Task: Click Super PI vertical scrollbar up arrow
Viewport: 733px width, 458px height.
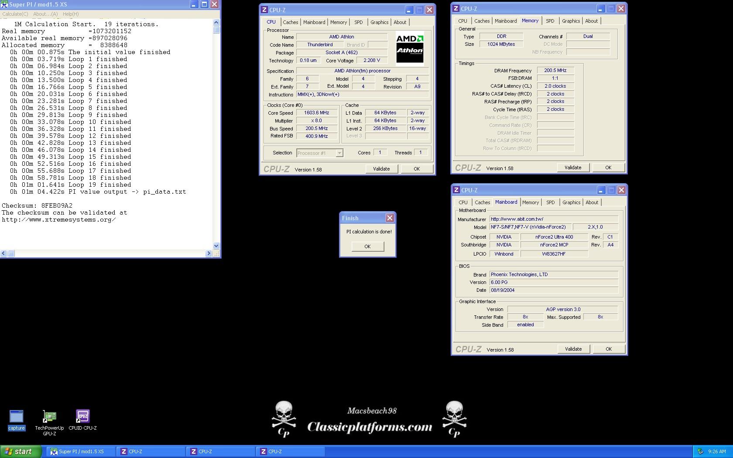Action: click(x=216, y=22)
